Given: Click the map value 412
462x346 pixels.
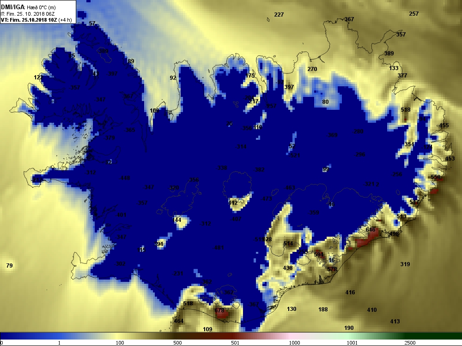Looking at the screenshot, I should coord(233,203).
